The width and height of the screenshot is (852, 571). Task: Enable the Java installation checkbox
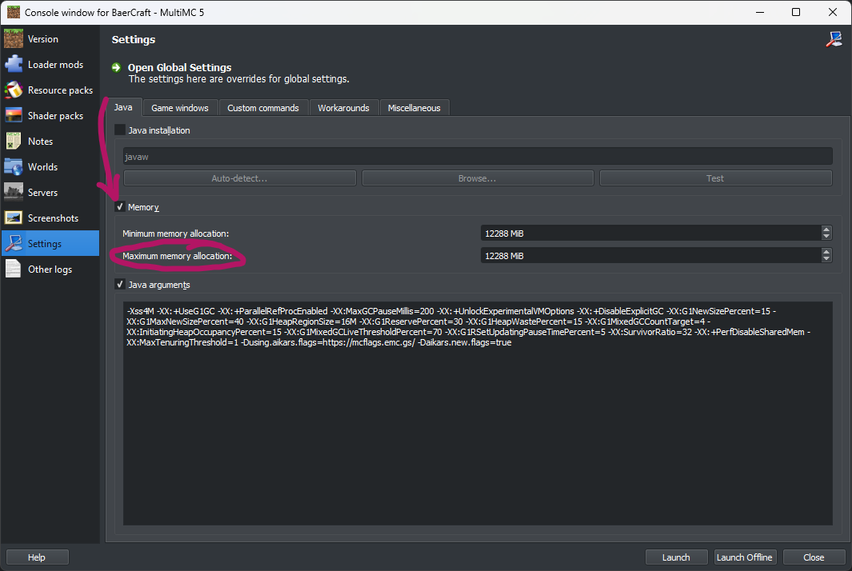pos(120,130)
